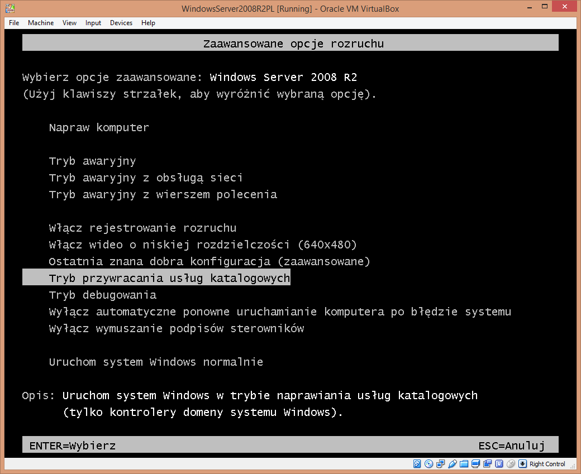Click the Right Control host key label
The height and width of the screenshot is (474, 581).
click(547, 464)
